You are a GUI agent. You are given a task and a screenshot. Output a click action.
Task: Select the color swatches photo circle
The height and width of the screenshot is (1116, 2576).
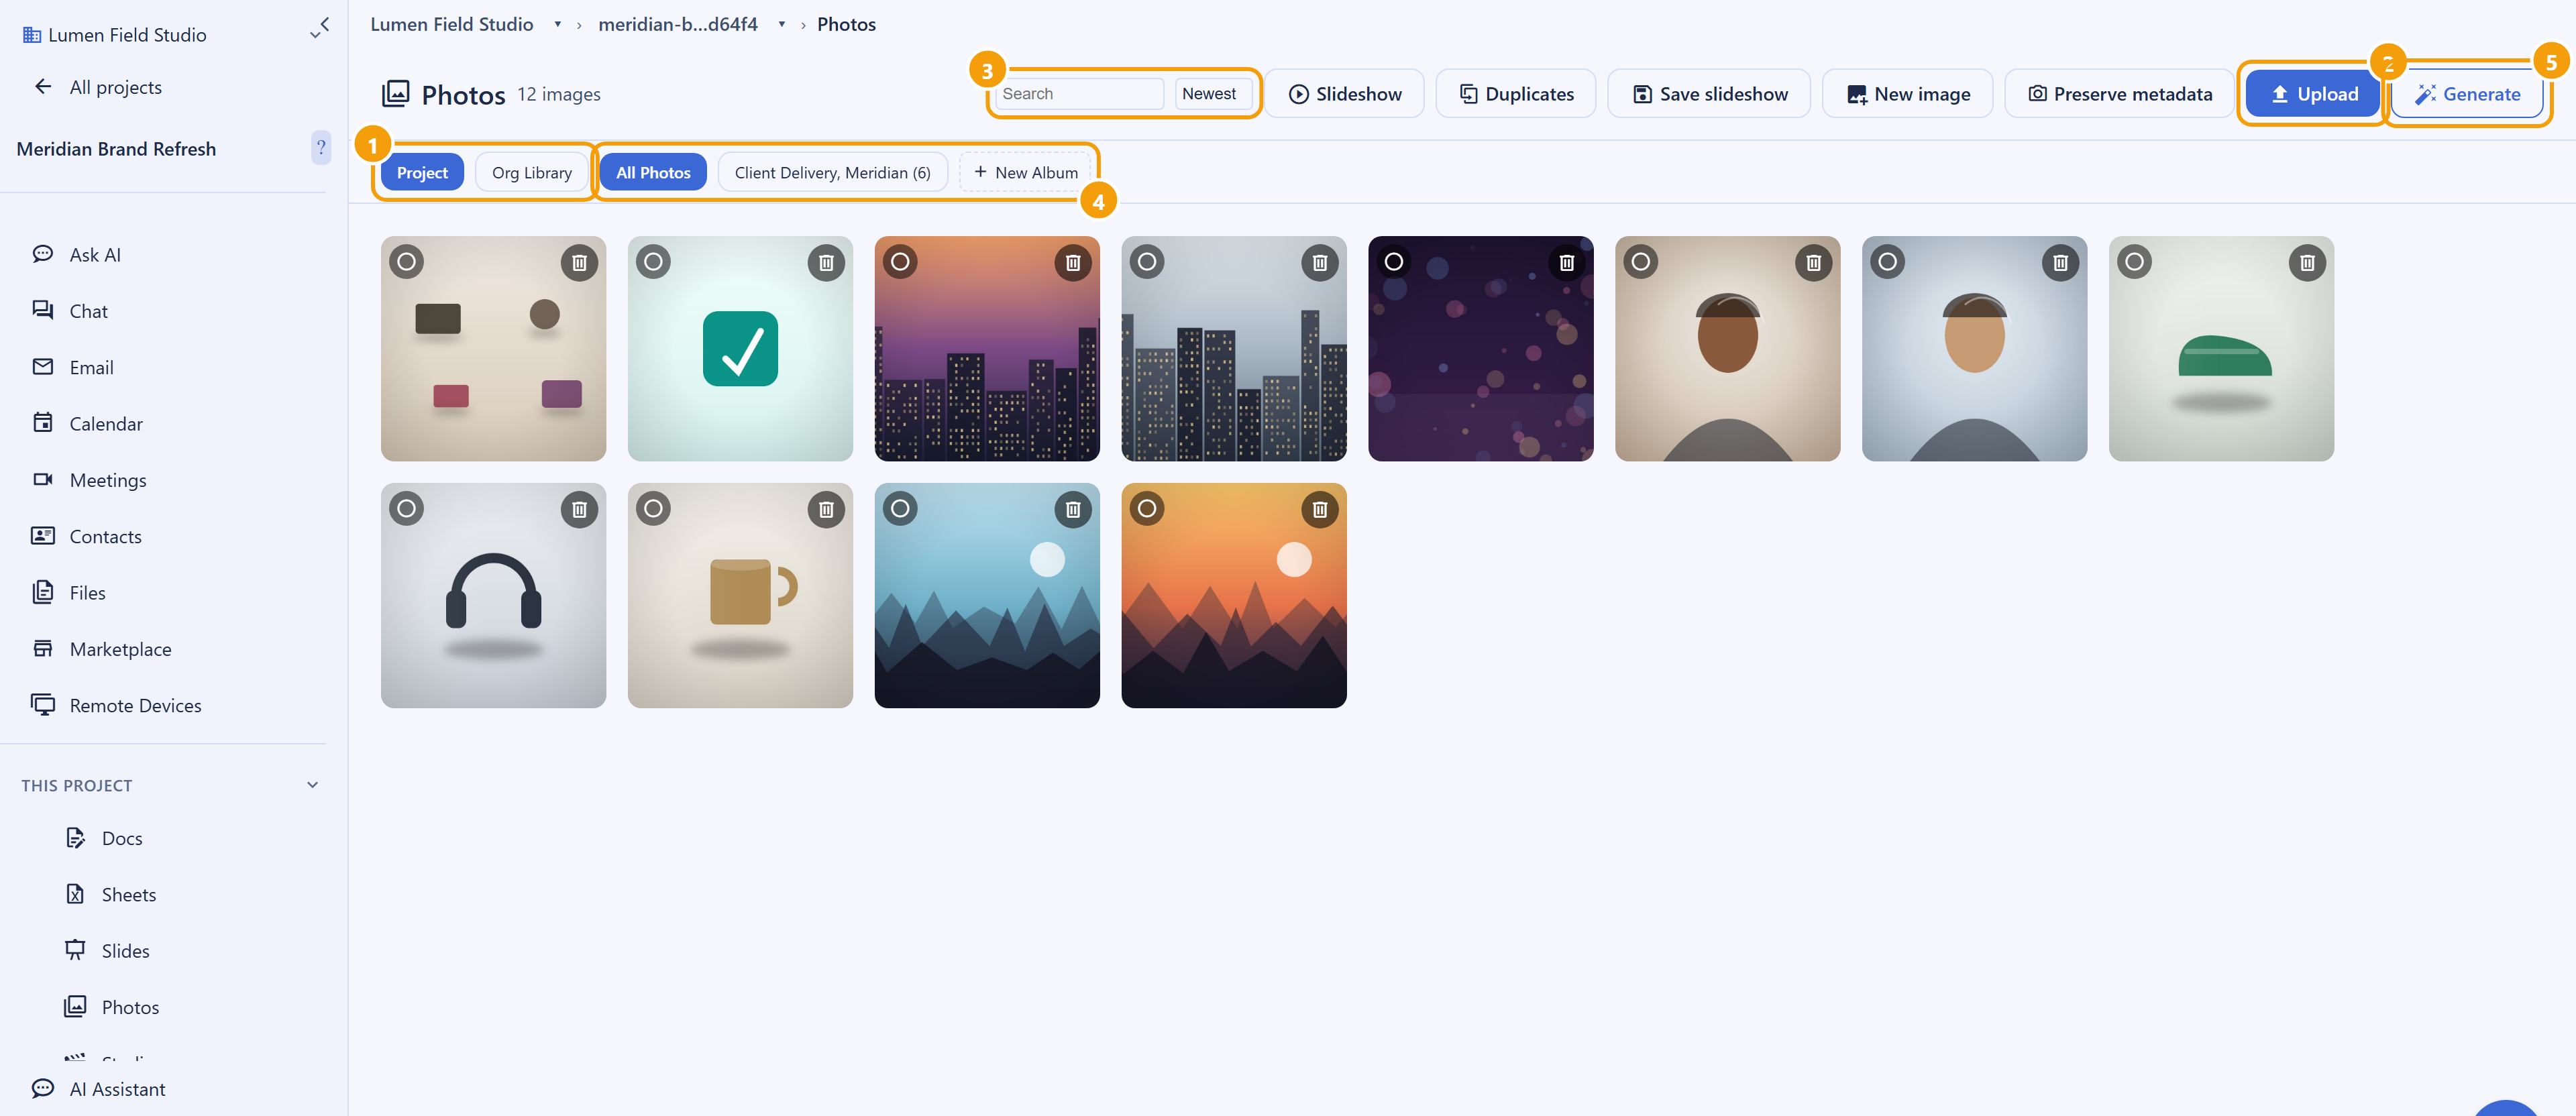pos(406,262)
